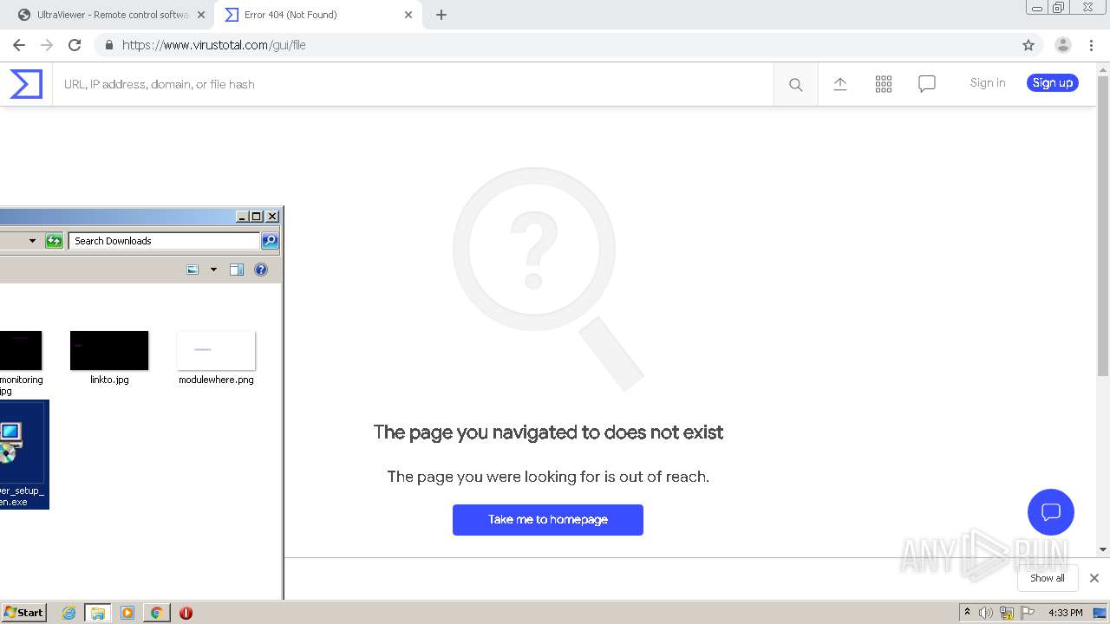Click the Sign up button
The width and height of the screenshot is (1110, 624).
pyautogui.click(x=1053, y=82)
